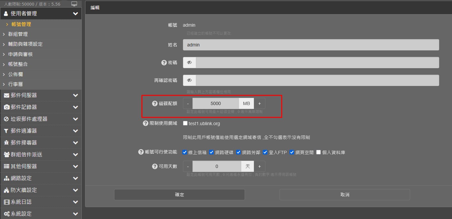Click the monitor icon at top of sidebar
This screenshot has height=219, width=452.
click(x=74, y=4)
